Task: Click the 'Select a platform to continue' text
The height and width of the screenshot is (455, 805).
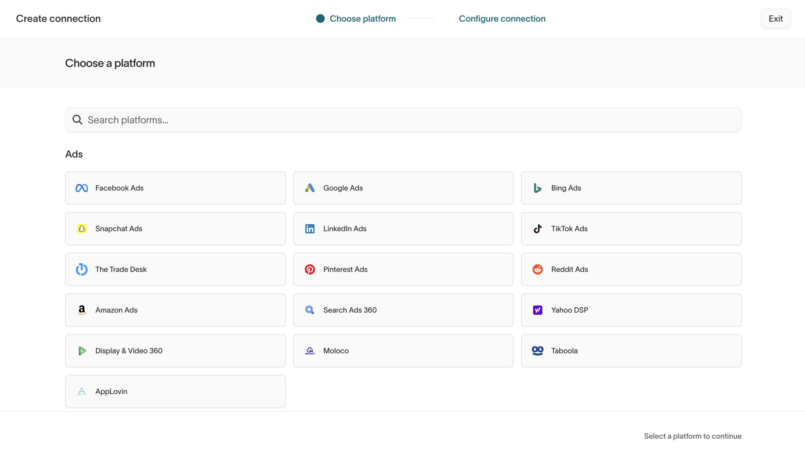Action: 692,436
